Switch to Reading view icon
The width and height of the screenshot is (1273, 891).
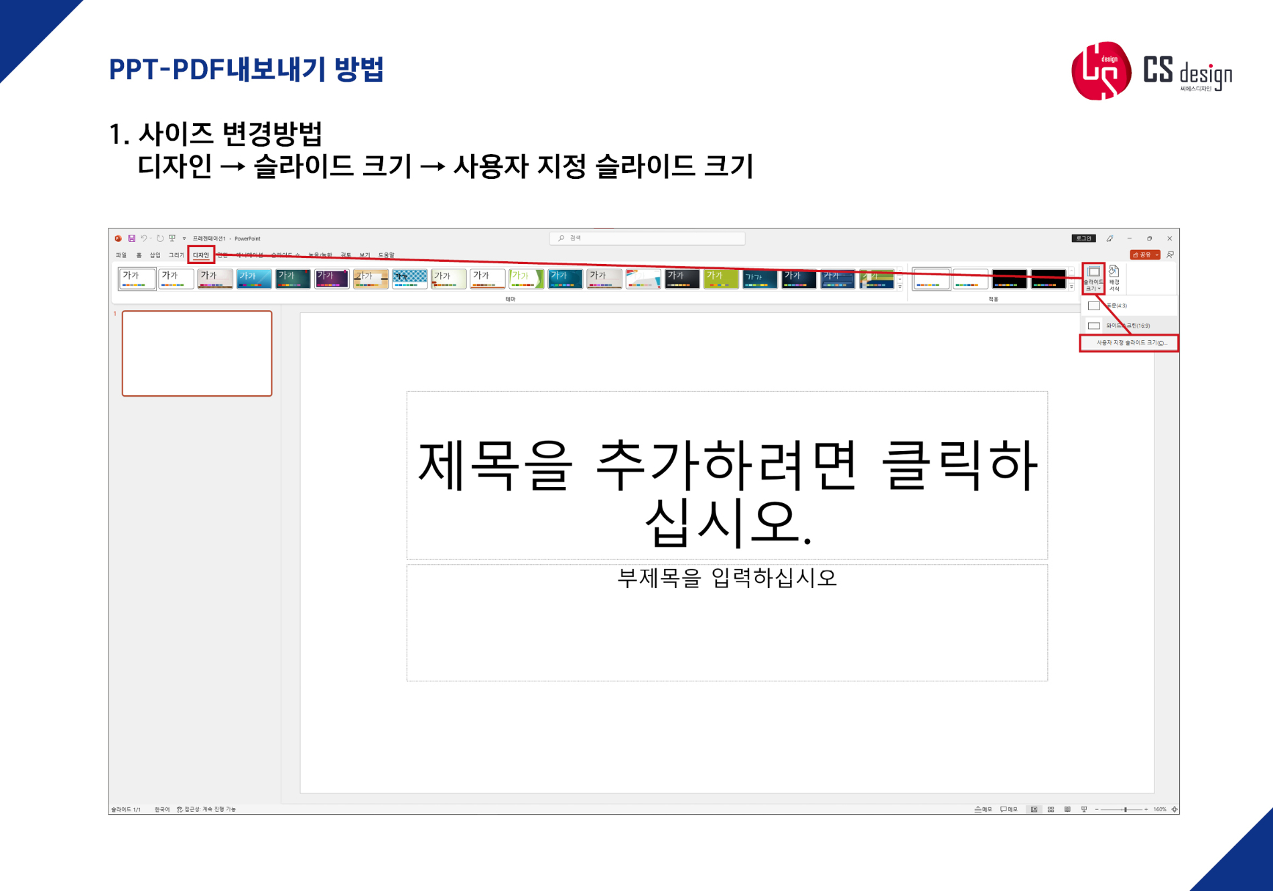click(1067, 809)
